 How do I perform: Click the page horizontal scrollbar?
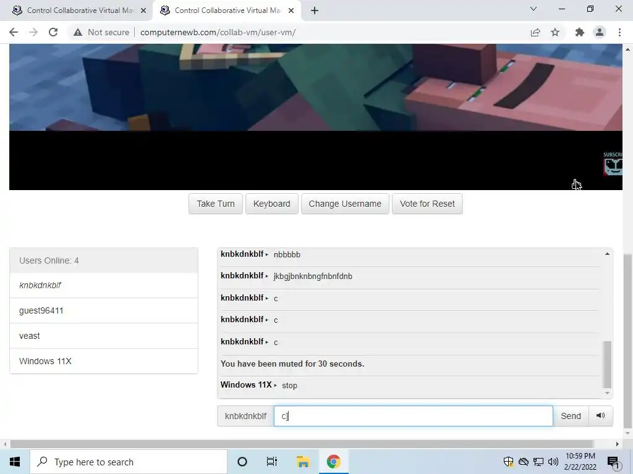[302, 444]
